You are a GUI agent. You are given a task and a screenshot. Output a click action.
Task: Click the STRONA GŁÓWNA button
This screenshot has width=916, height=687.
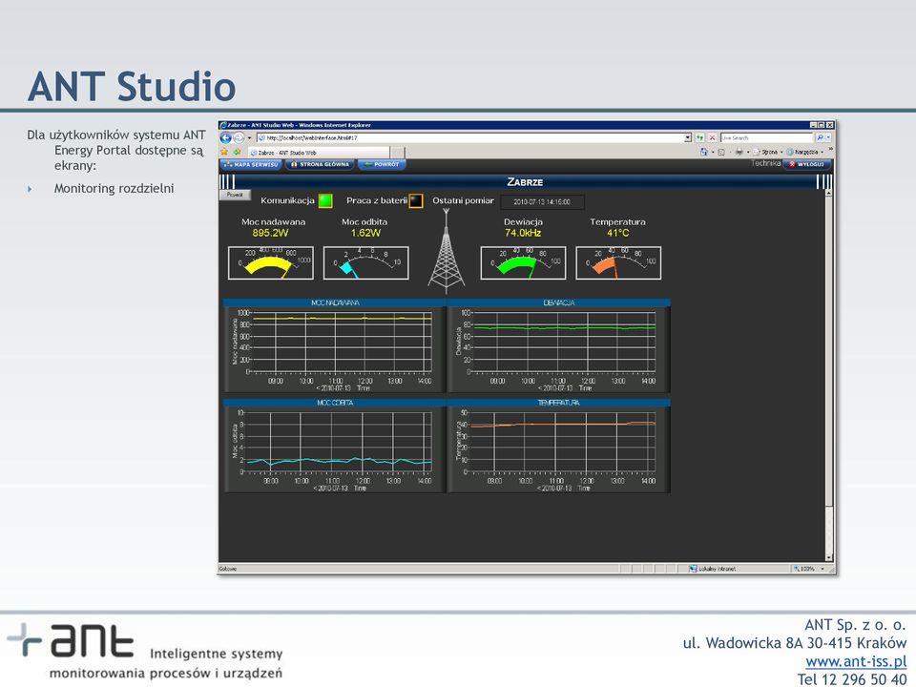click(x=321, y=165)
